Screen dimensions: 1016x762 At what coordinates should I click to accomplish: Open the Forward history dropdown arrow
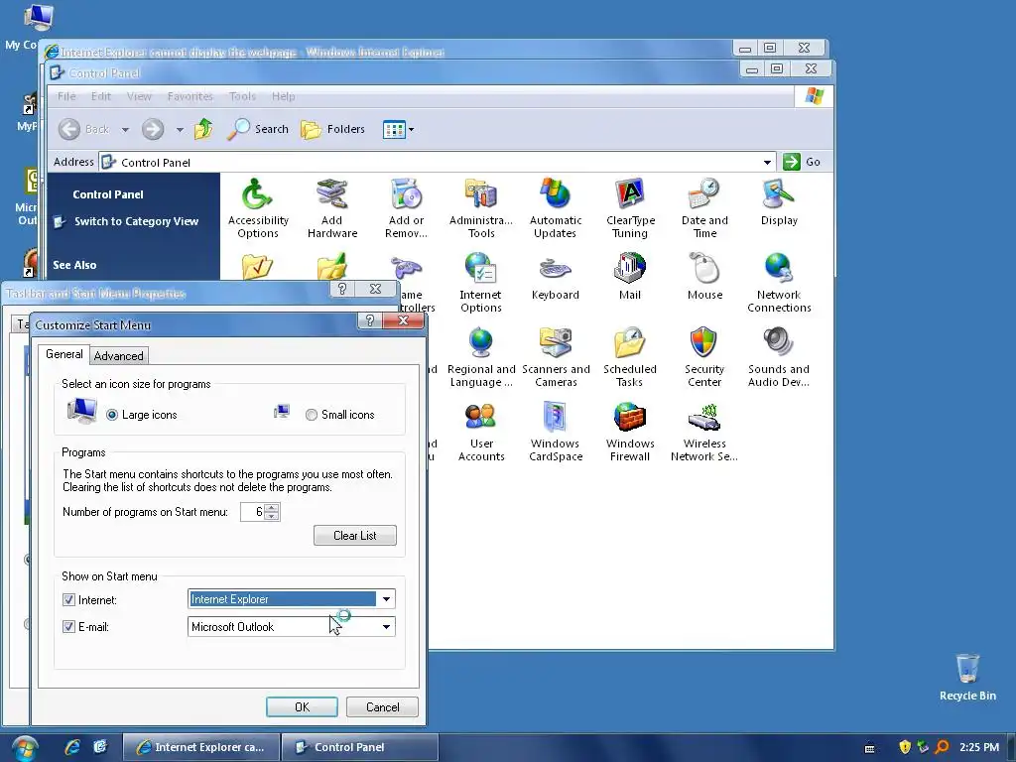pyautogui.click(x=180, y=130)
